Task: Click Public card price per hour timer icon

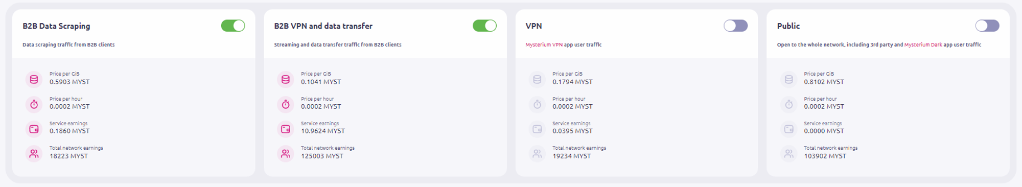Action: (789, 104)
